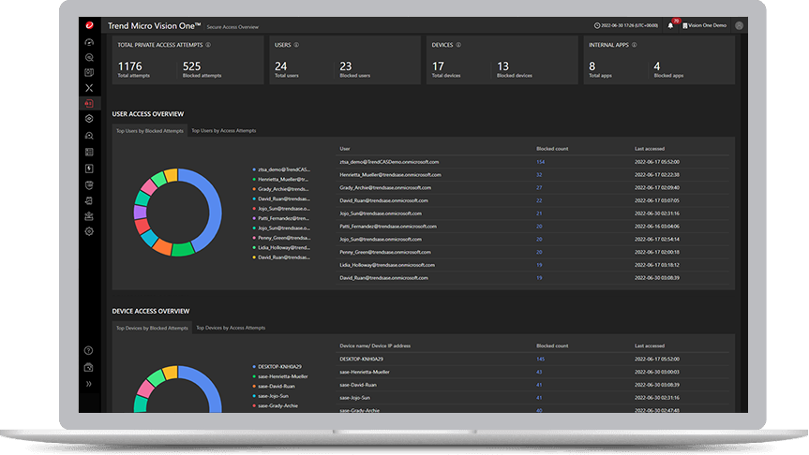
Task: Click the 23 Blocked users value
Action: click(x=346, y=66)
